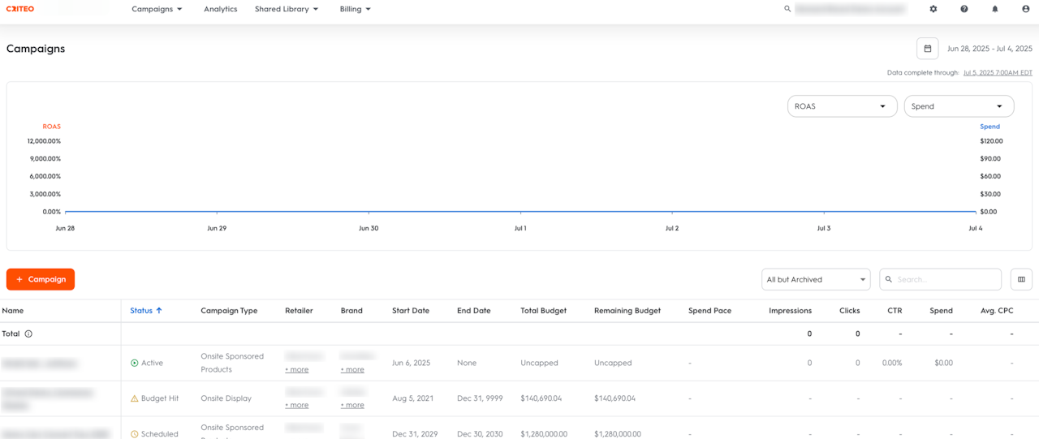Viewport: 1039px width, 439px height.
Task: Sort by the Total Budget column
Action: coord(543,311)
